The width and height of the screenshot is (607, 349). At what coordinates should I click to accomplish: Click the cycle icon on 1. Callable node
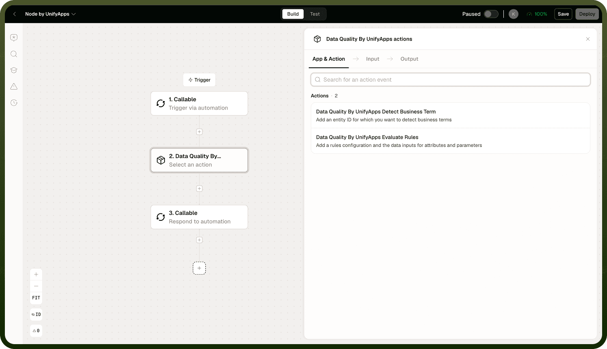(x=161, y=103)
